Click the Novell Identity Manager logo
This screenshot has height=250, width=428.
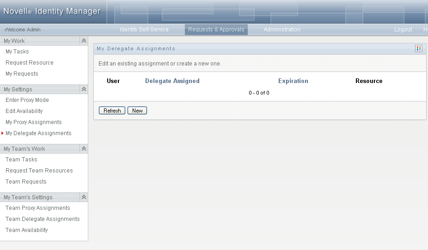click(52, 11)
